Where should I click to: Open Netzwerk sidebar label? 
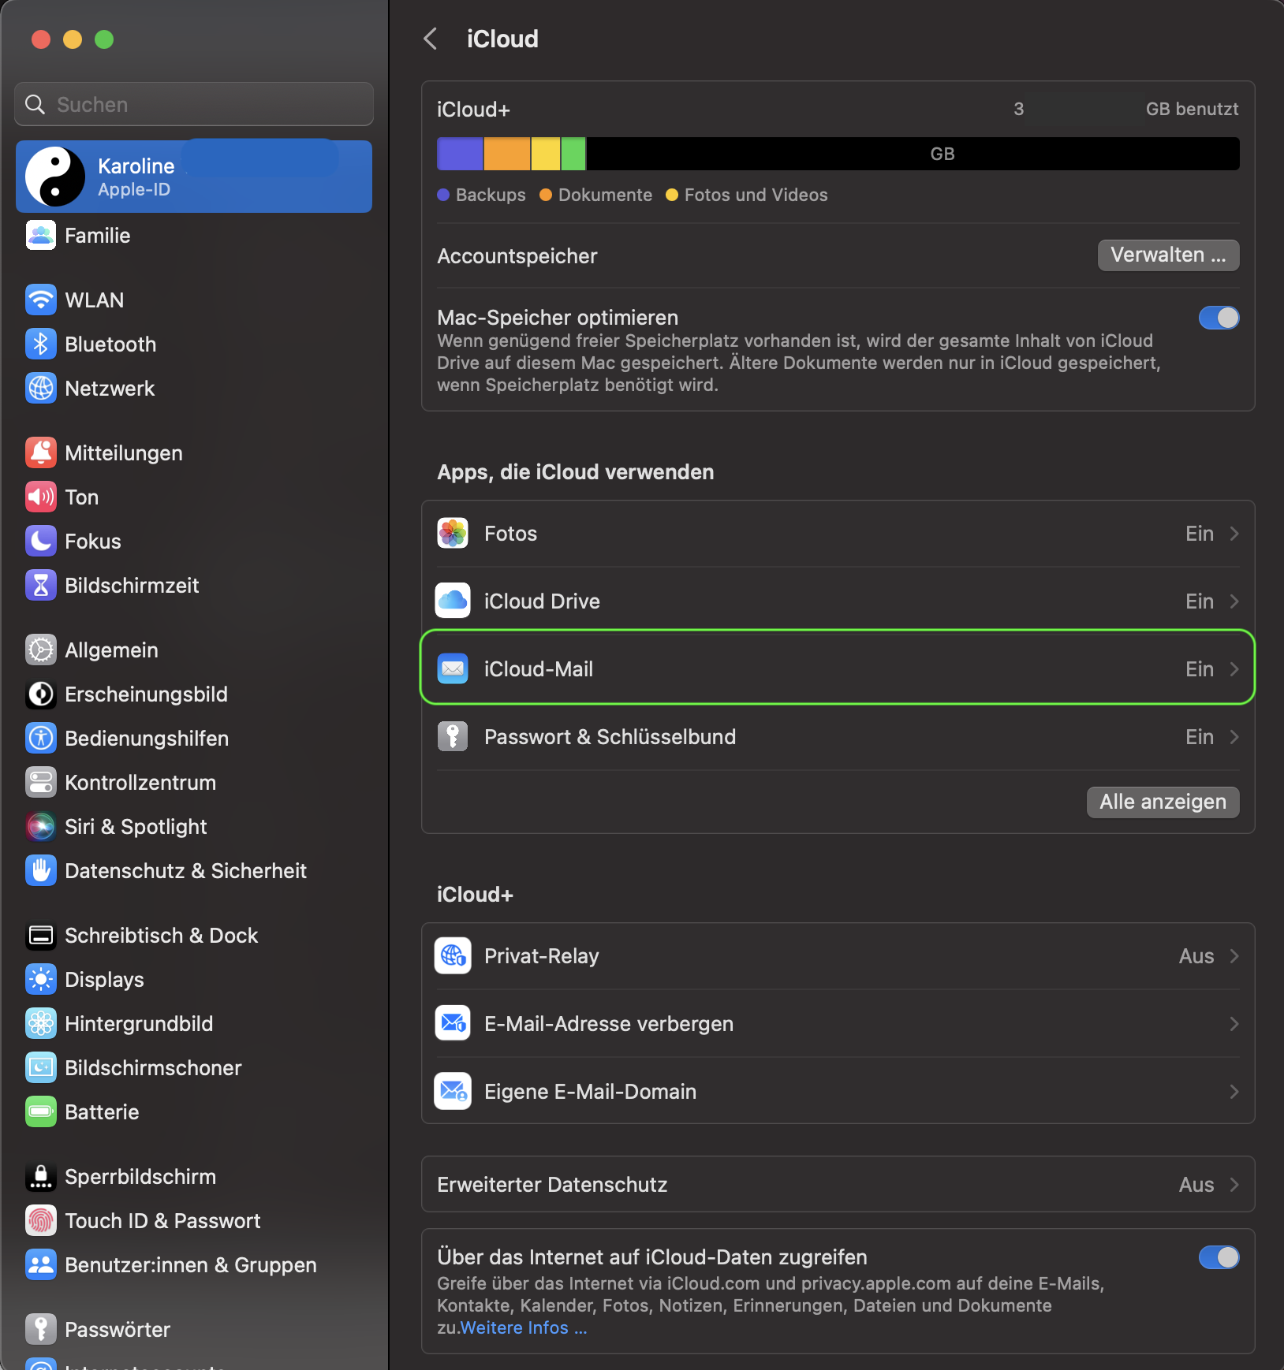point(110,389)
